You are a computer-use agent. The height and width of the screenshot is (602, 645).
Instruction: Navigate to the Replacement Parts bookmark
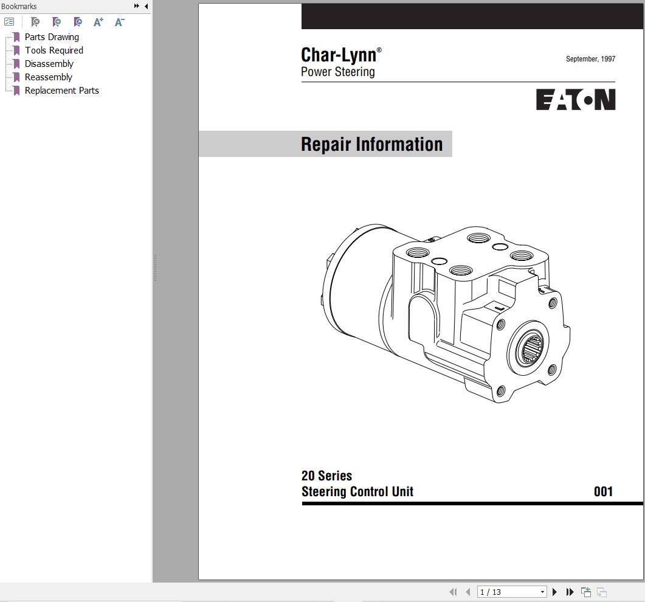pyautogui.click(x=61, y=90)
